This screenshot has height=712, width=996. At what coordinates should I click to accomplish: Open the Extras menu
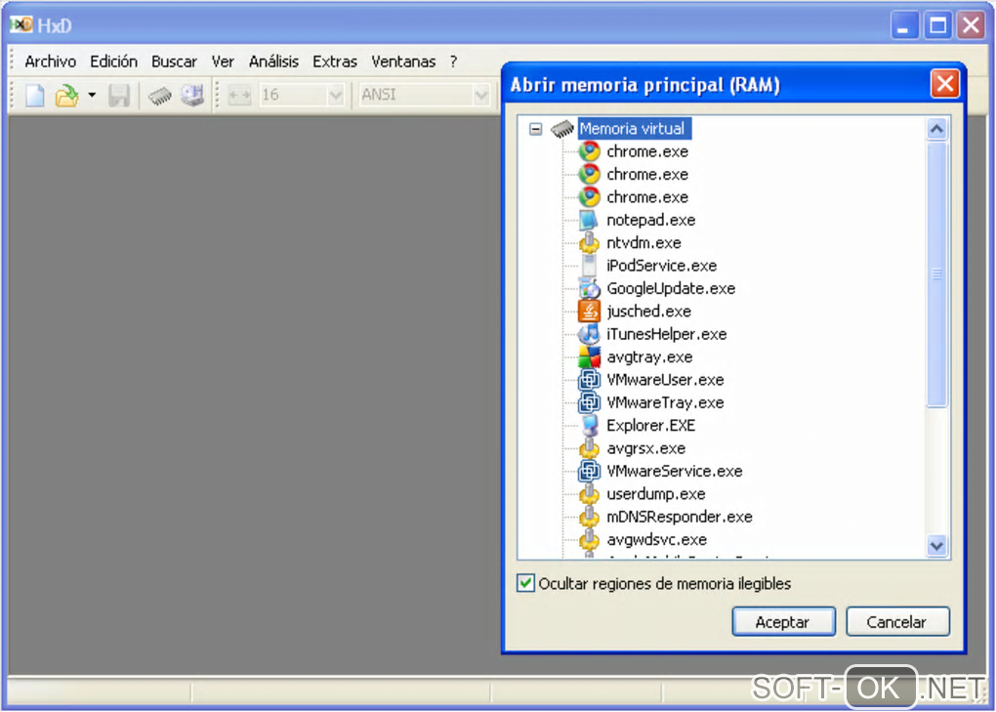(335, 62)
